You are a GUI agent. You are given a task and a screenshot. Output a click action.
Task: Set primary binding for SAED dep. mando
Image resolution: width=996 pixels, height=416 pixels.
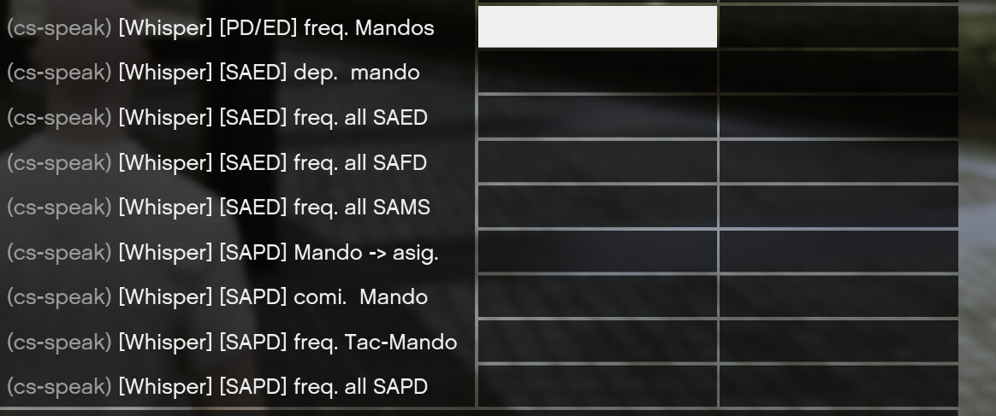pos(598,72)
